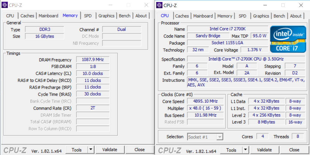Click the Dual channel value field
The width and height of the screenshot is (310, 155).
pyautogui.click(x=122, y=29)
